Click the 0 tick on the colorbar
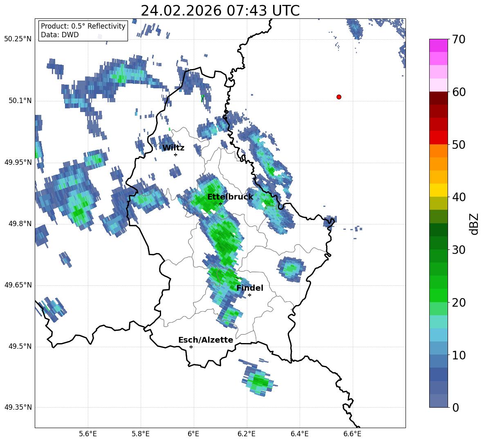 click(x=456, y=407)
